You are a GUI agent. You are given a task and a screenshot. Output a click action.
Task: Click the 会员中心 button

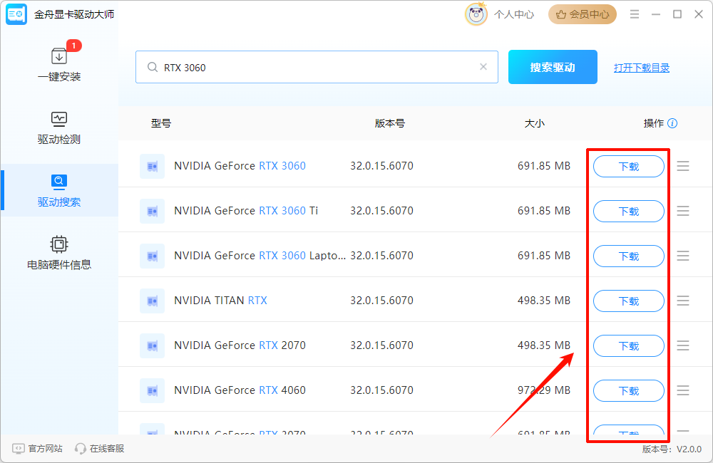[x=582, y=14]
